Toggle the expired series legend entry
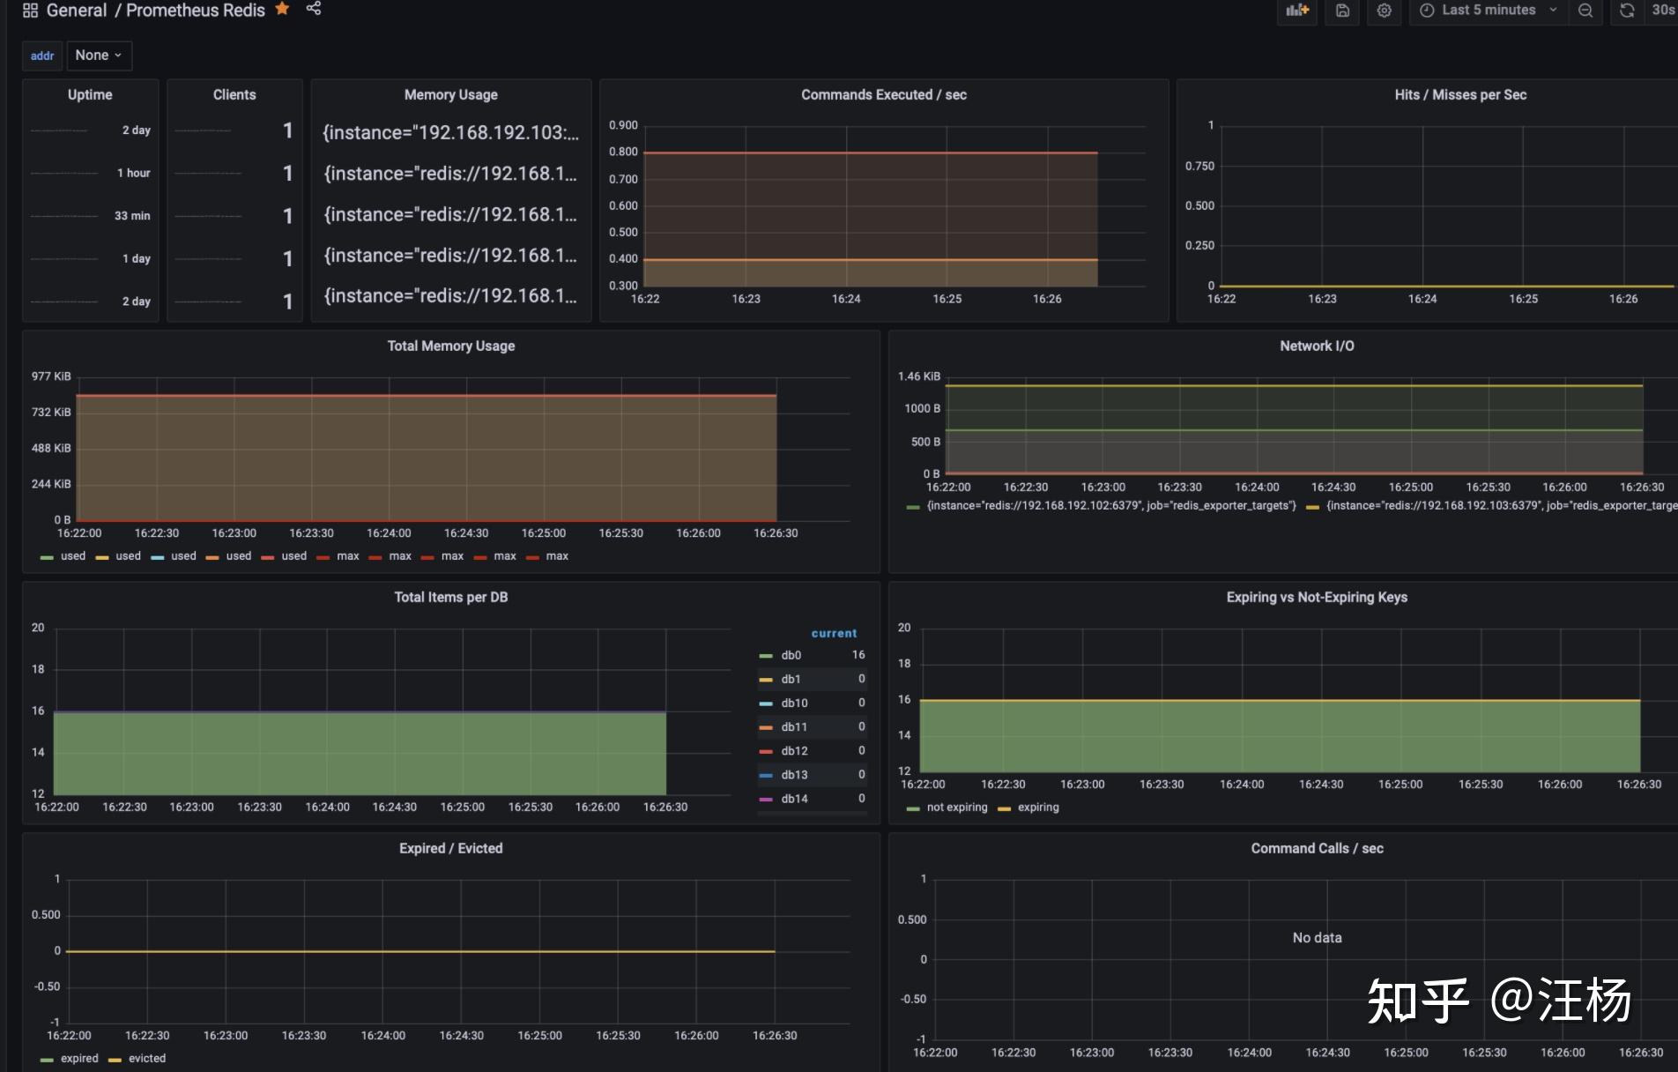1678x1072 pixels. coord(79,1058)
